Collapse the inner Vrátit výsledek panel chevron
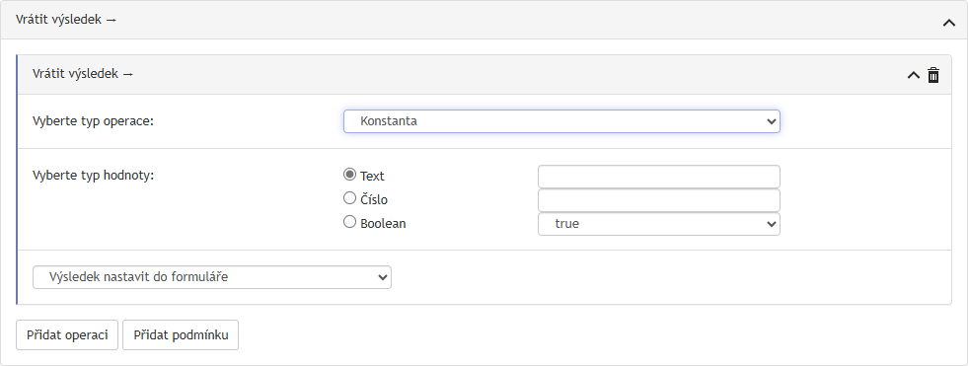The width and height of the screenshot is (968, 366). point(913,75)
